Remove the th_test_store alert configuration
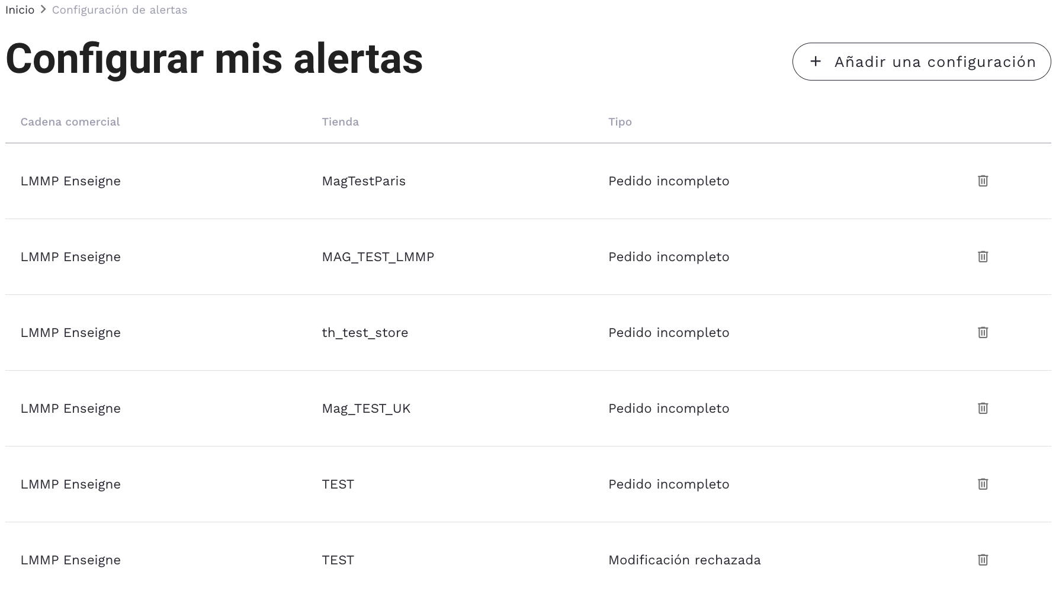 click(x=983, y=332)
